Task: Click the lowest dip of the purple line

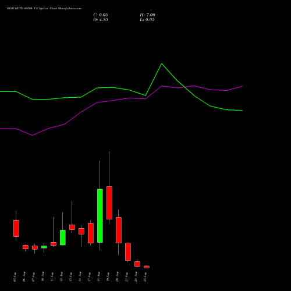Action: [x=32, y=135]
